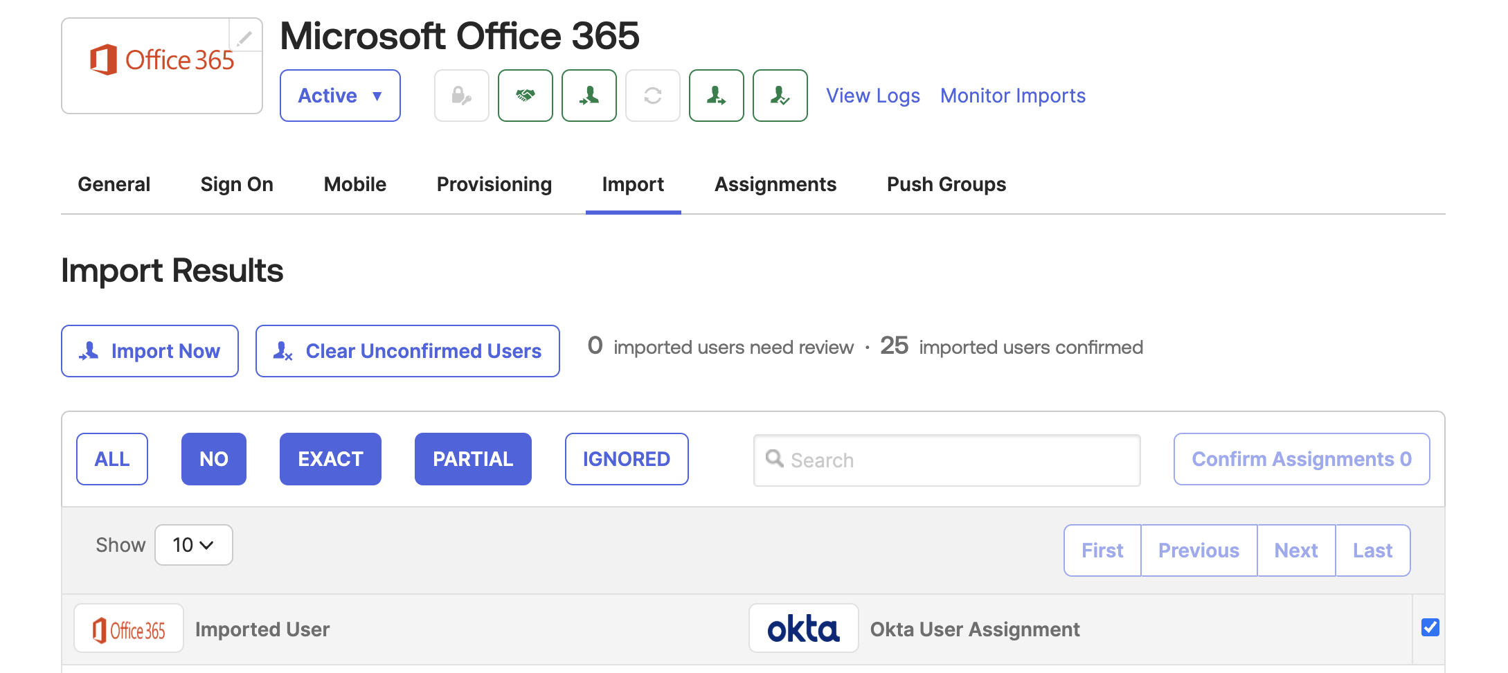Open the Mobile tab
This screenshot has width=1508, height=673.
[355, 184]
